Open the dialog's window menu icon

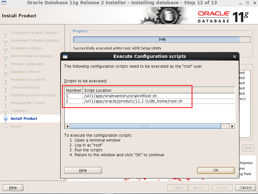pos(65,57)
